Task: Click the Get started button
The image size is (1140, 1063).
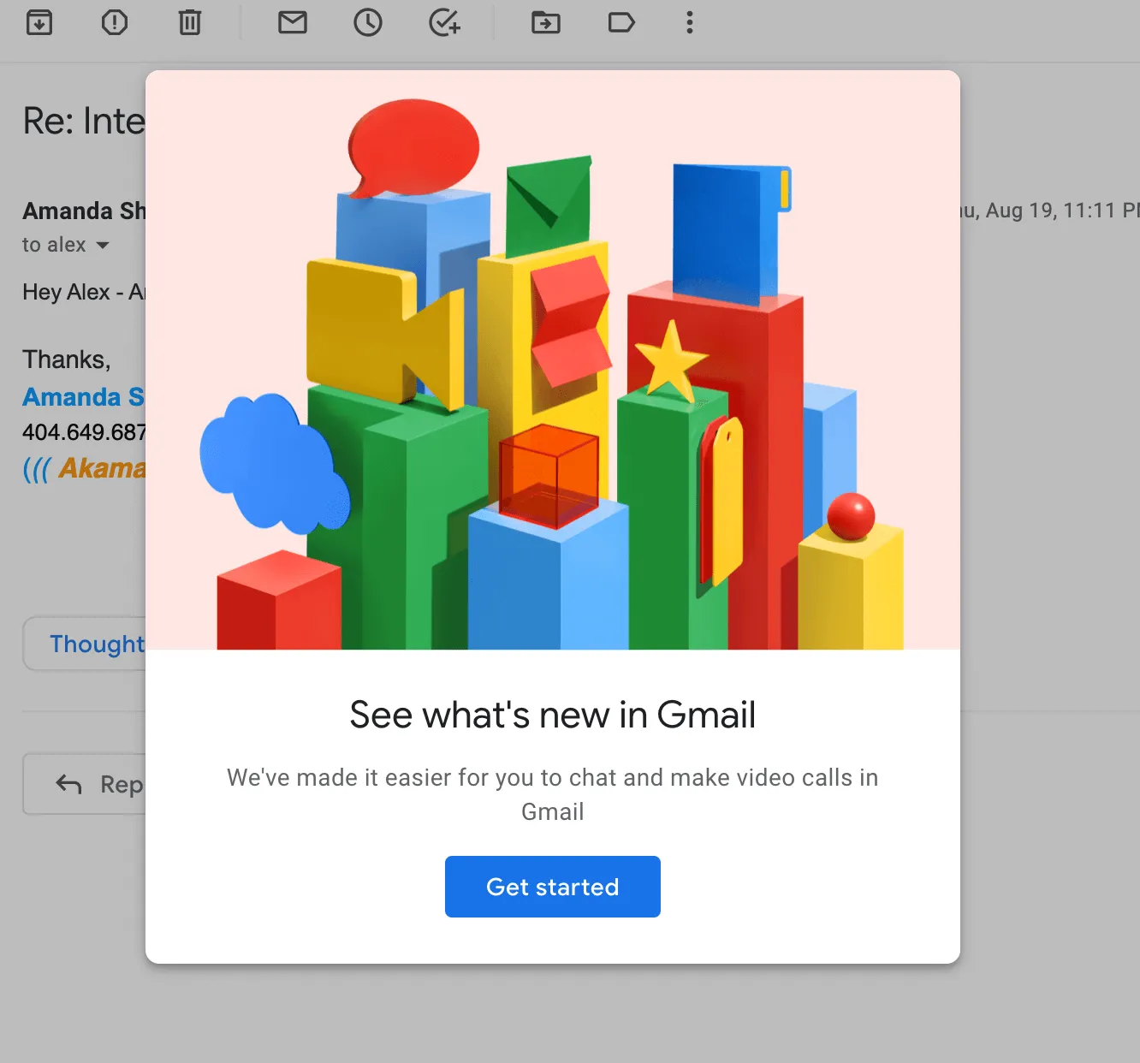Action: (x=553, y=887)
